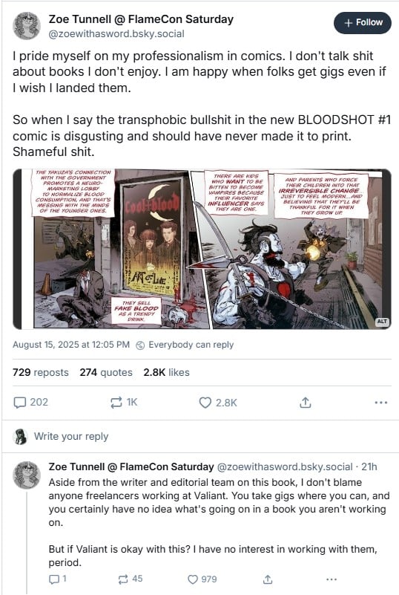Open the reply icon showing 202
The image size is (399, 595).
click(30, 402)
